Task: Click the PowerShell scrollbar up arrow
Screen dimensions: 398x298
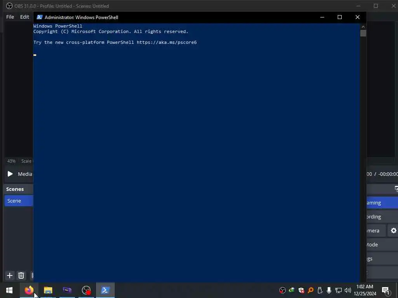Action: (x=363, y=26)
